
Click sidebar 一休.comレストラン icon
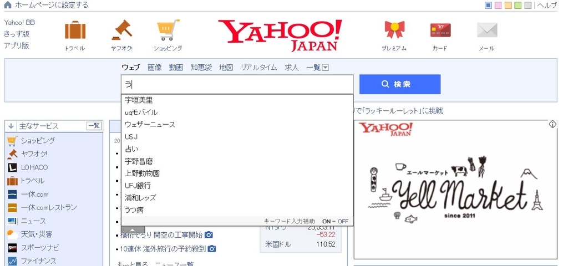tap(12, 208)
